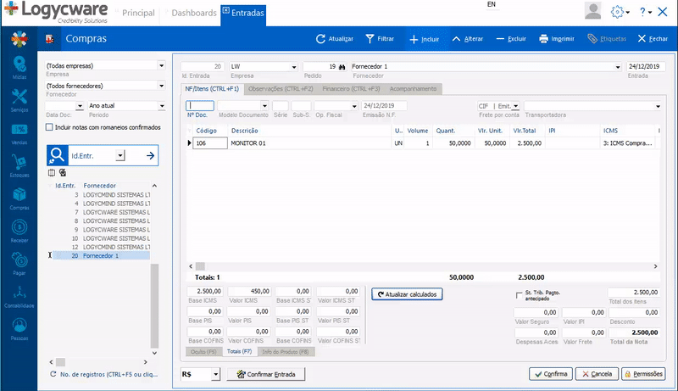Switch to Observações (CTRL+F2) tab
The height and width of the screenshot is (391, 678).
pyautogui.click(x=281, y=88)
